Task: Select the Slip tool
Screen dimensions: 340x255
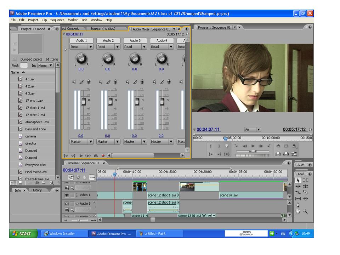Action: [x=298, y=199]
